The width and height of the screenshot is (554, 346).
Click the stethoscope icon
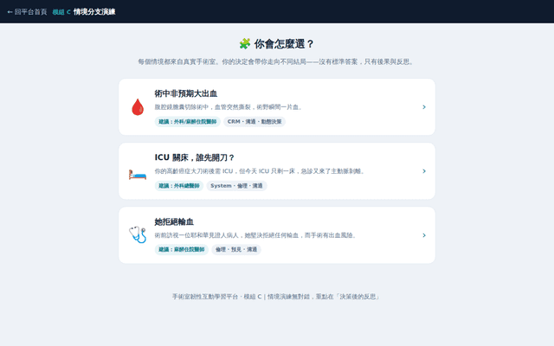coord(138,234)
